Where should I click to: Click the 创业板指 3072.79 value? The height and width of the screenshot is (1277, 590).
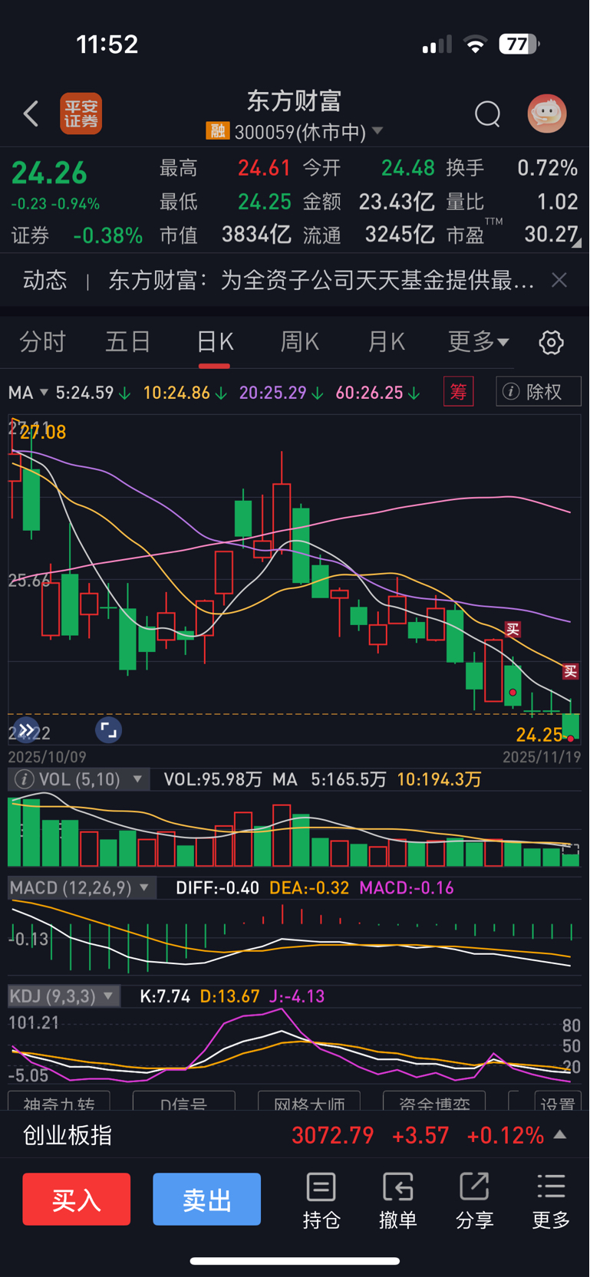tap(332, 1135)
